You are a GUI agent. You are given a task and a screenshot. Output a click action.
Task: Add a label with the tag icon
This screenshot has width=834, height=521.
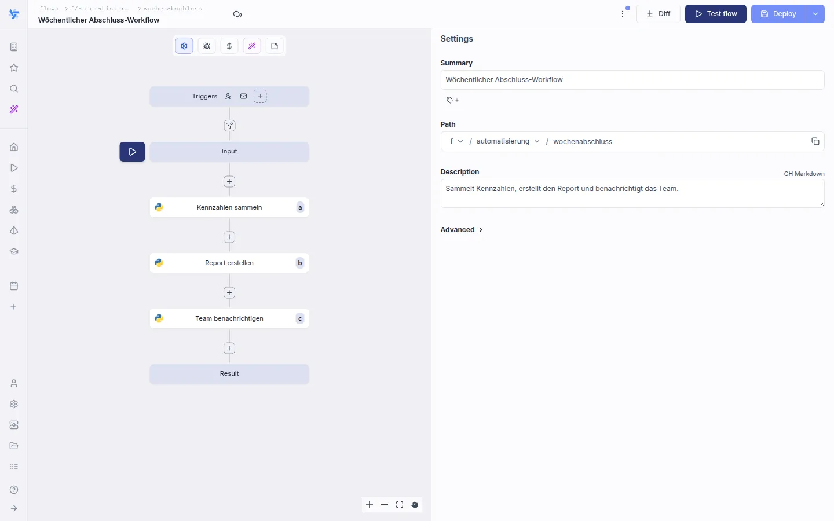[452, 100]
